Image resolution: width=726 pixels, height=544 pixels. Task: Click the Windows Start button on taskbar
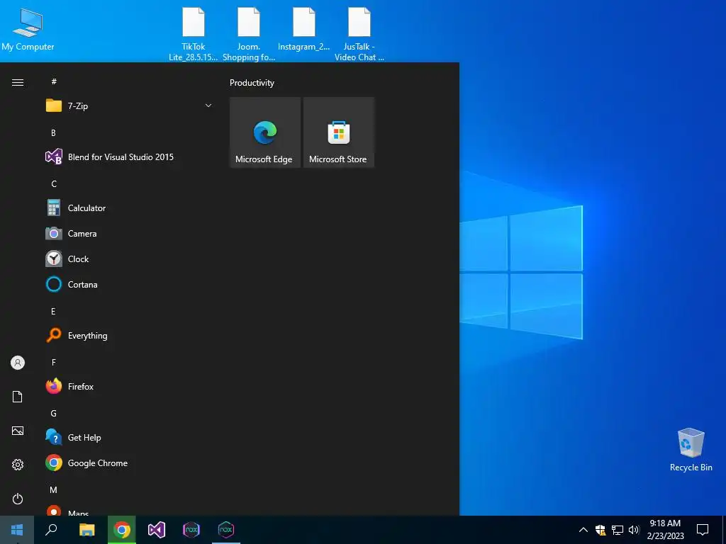pyautogui.click(x=17, y=530)
